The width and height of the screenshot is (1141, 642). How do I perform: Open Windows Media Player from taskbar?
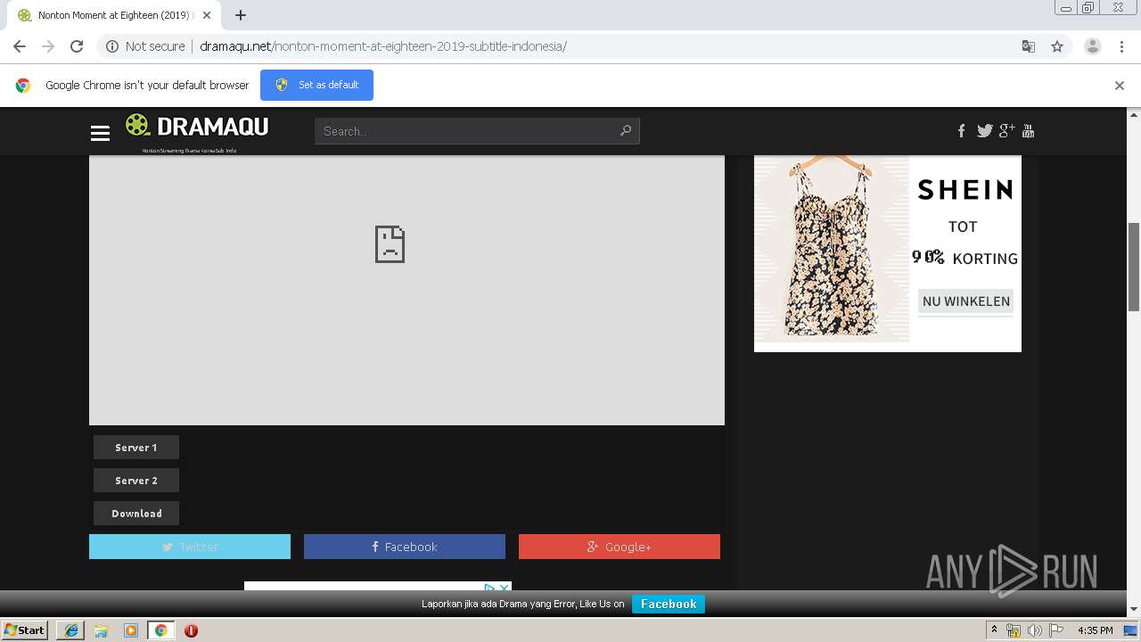(x=131, y=630)
